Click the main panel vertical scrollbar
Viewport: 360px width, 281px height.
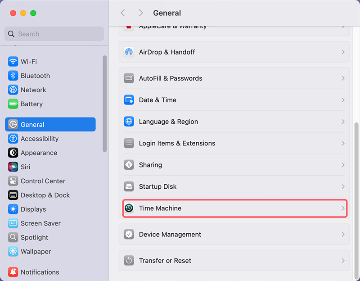[357, 198]
